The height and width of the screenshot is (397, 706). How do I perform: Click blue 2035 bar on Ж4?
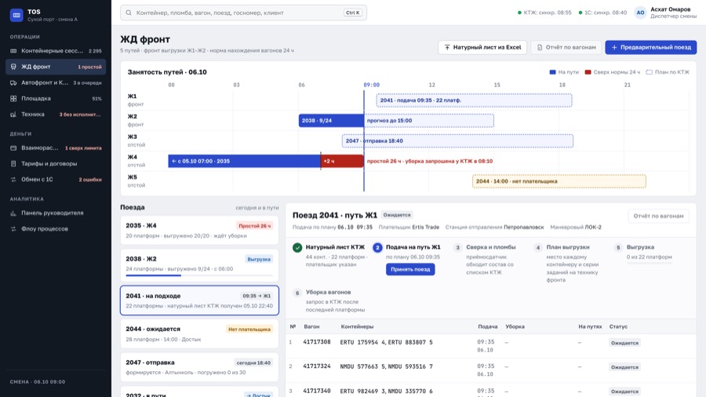click(x=245, y=161)
